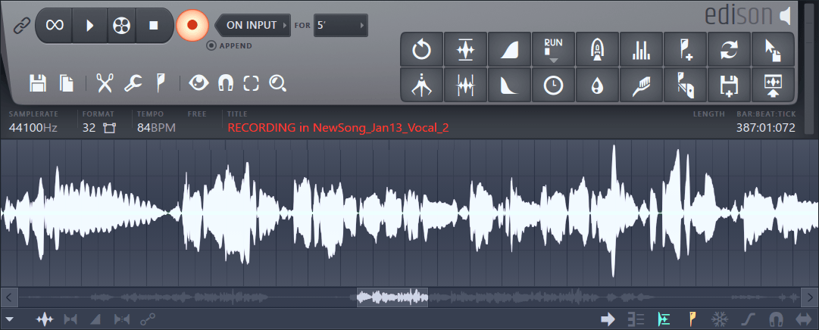Screen dimensions: 819x330
Task: Click the trim side noise button
Action: coord(422,85)
